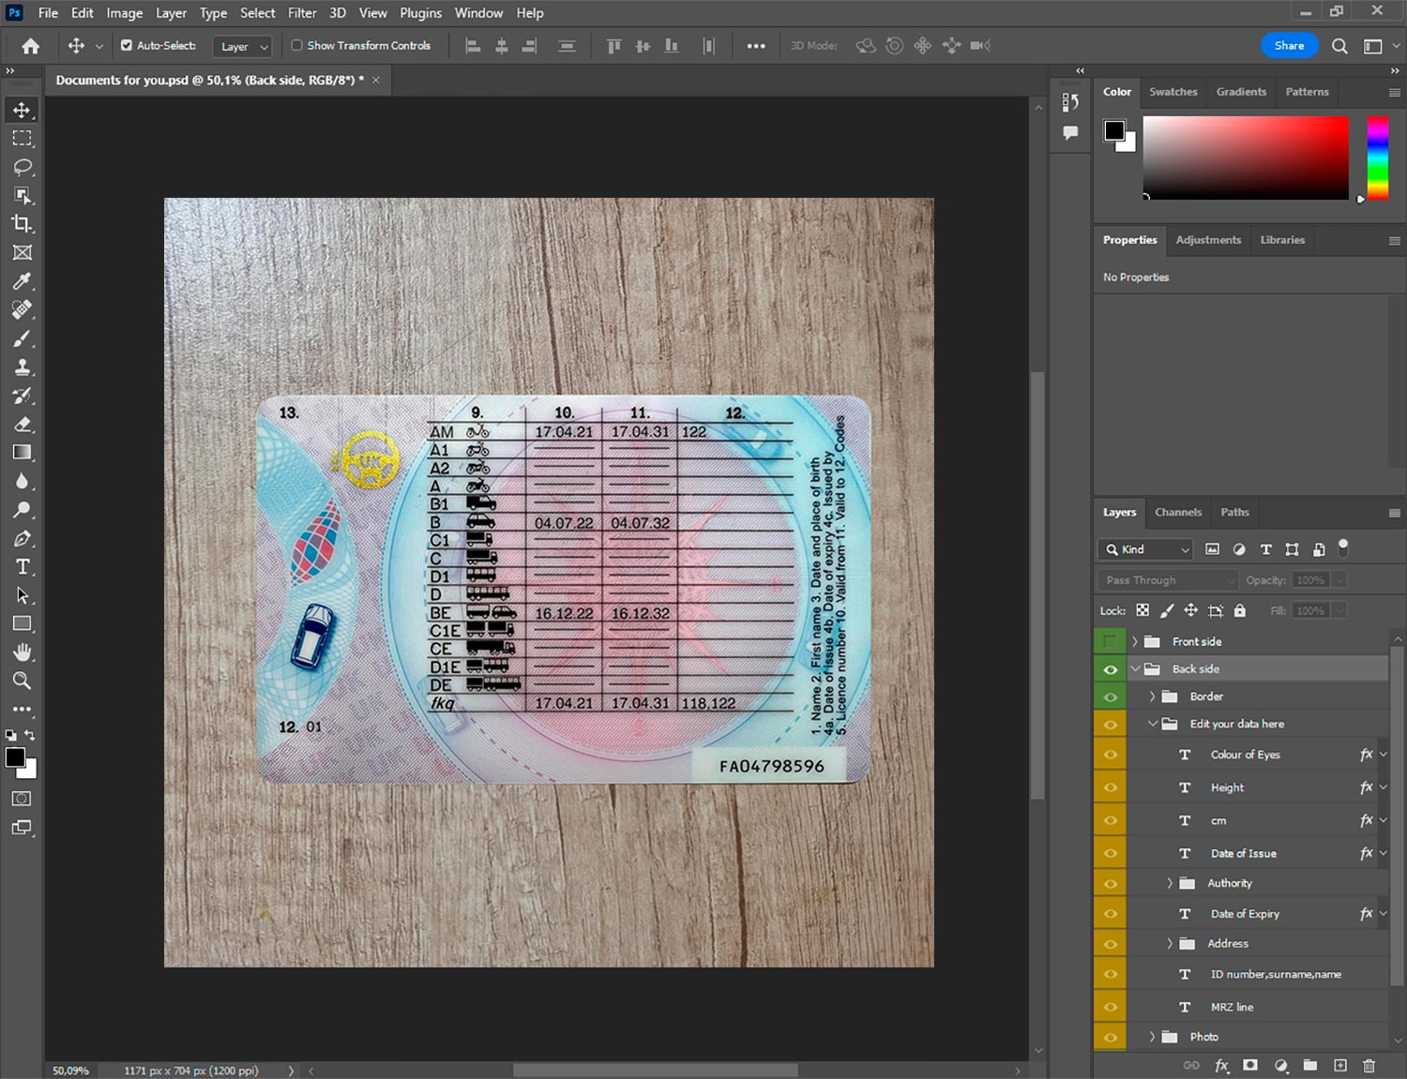1407x1079 pixels.
Task: Open the Kind filter dropdown in Layers
Action: coord(1147,549)
